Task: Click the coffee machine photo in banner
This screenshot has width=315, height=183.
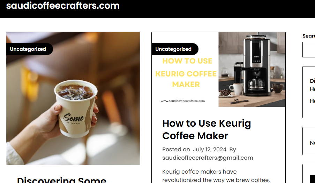Action: (252, 69)
